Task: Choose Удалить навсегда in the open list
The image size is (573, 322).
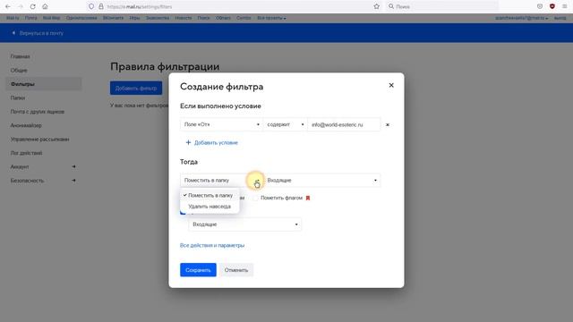Action: click(x=210, y=207)
